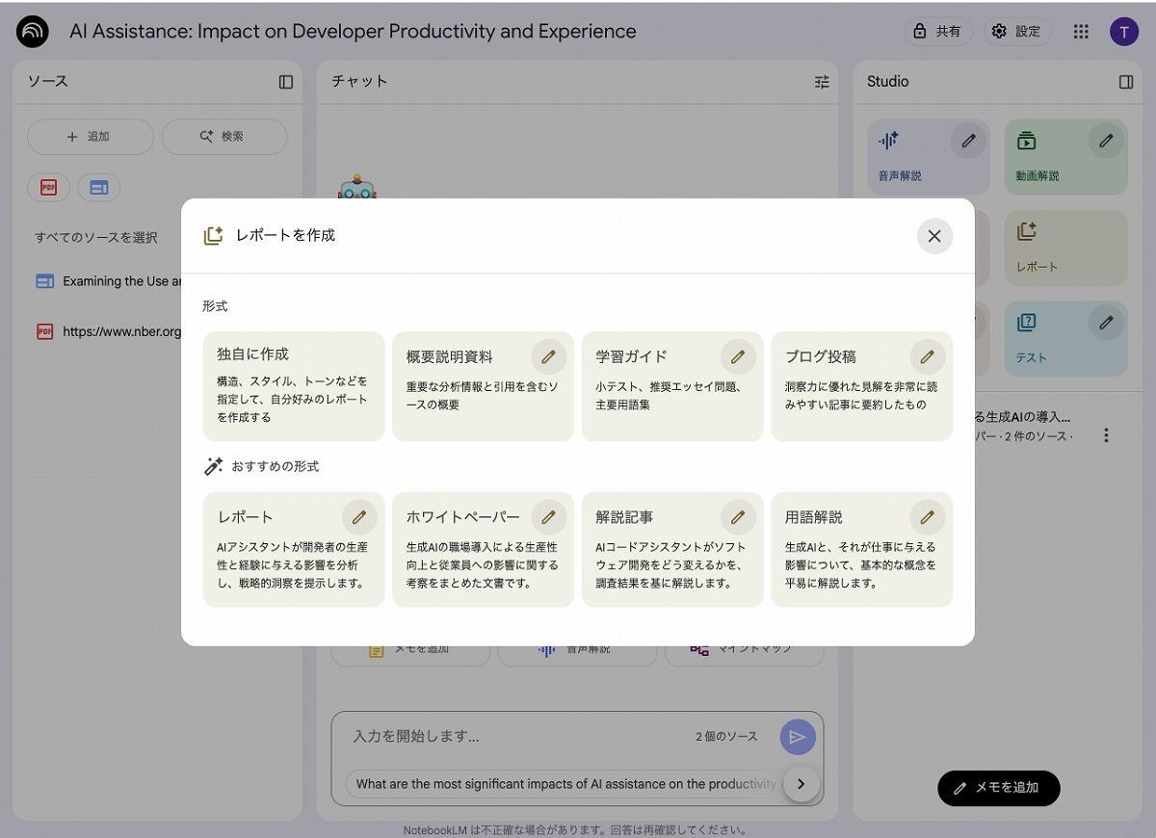The image size is (1156, 838).
Task: Click pencil icon on 学習ガイド card
Action: point(738,356)
